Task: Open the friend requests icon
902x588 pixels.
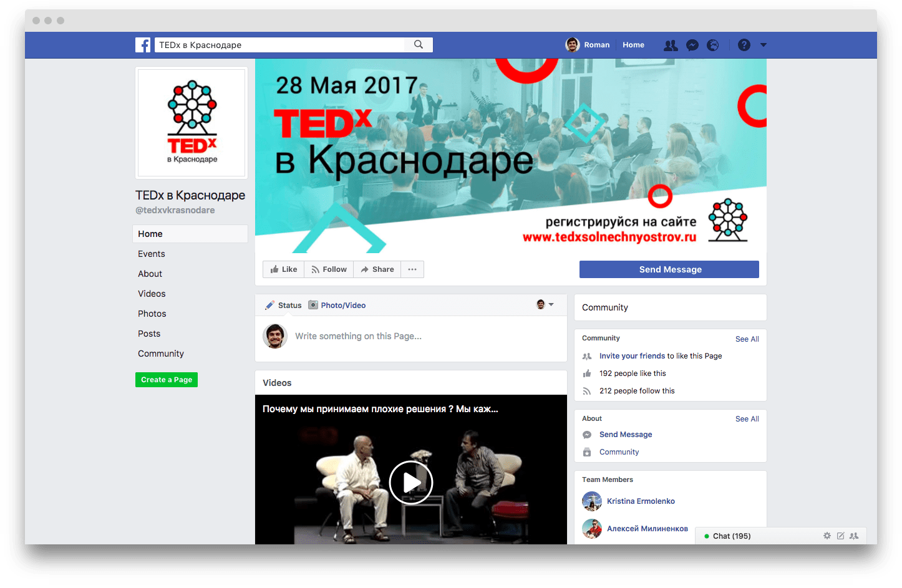Action: 671,45
